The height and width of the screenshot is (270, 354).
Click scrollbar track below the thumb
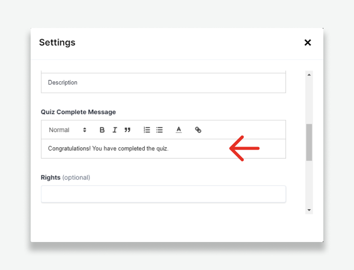coord(309,184)
